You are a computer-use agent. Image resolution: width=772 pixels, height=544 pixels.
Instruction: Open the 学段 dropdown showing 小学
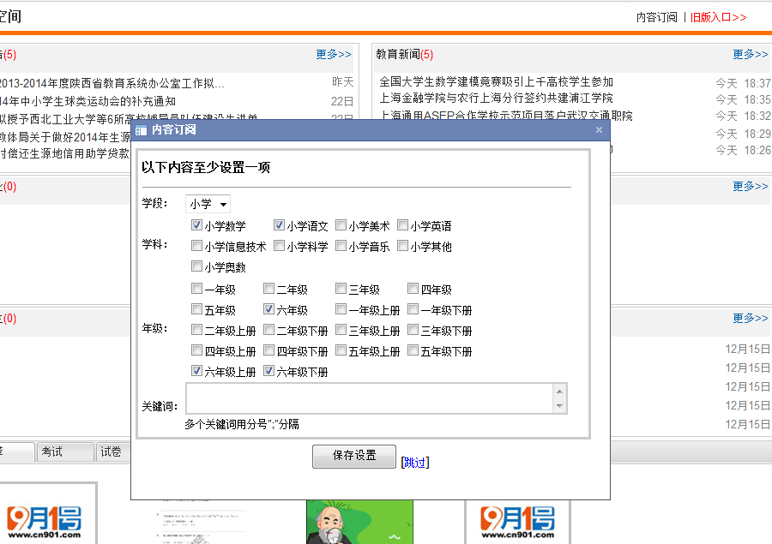pyautogui.click(x=208, y=204)
